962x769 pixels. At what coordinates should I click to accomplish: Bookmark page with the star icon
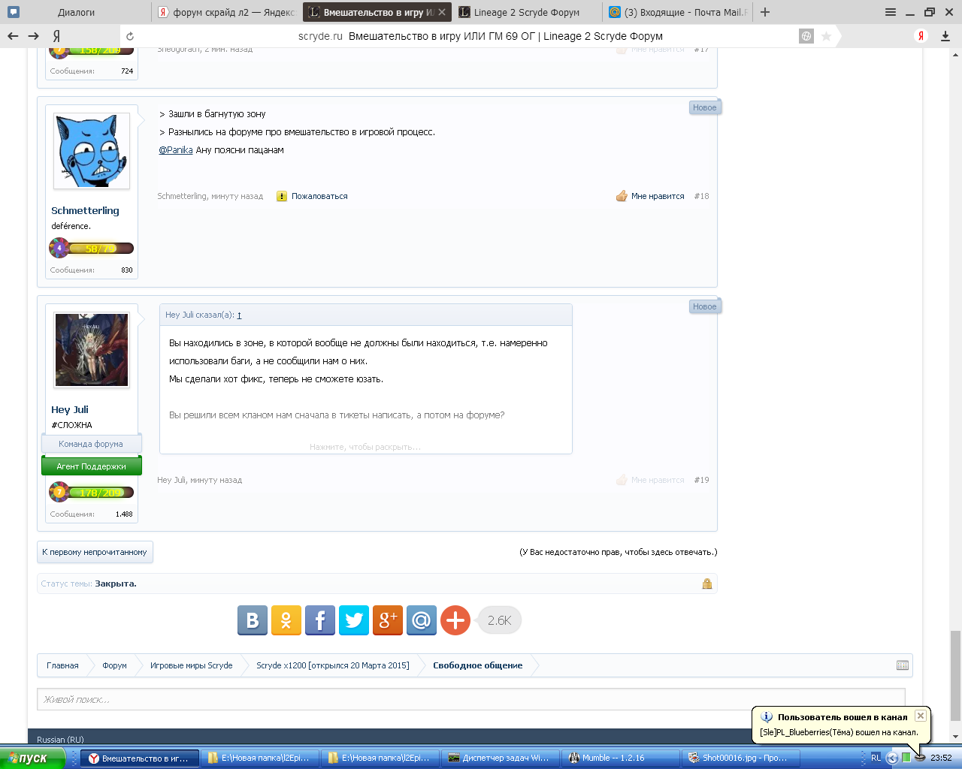tap(826, 36)
